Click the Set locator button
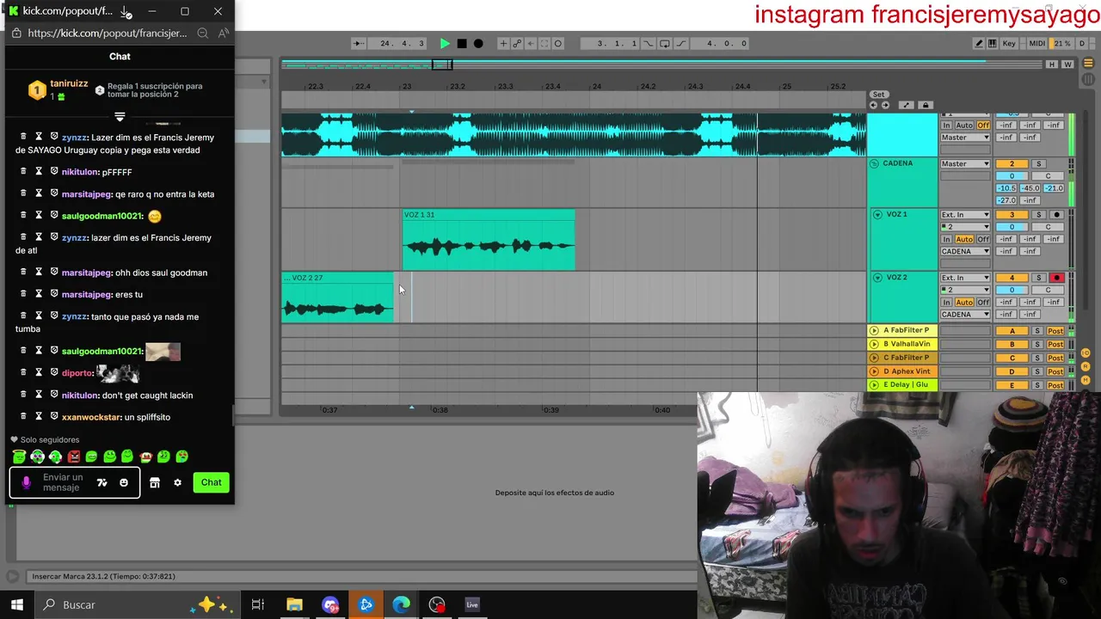The image size is (1101, 619). (x=878, y=95)
